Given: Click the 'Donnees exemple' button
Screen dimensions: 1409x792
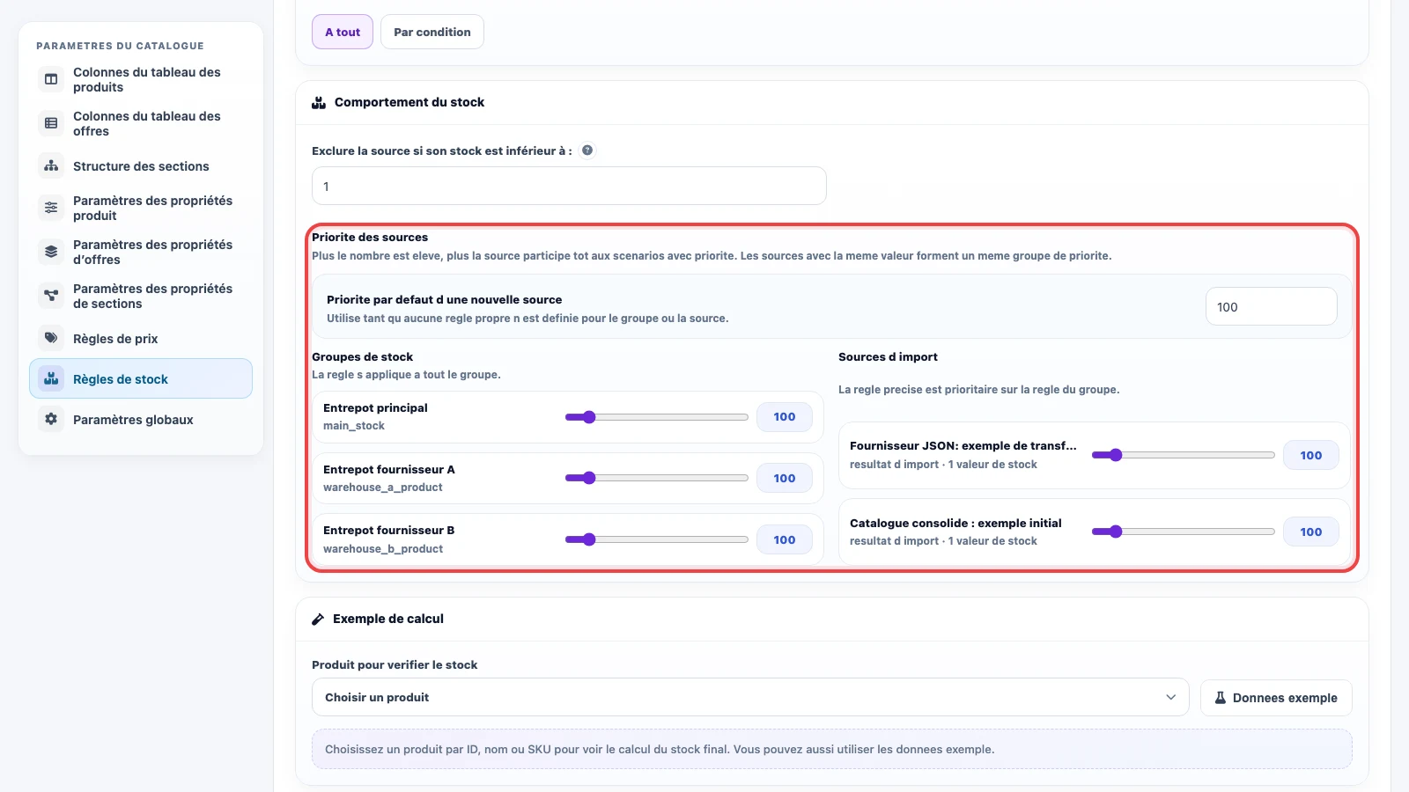Looking at the screenshot, I should [x=1276, y=698].
